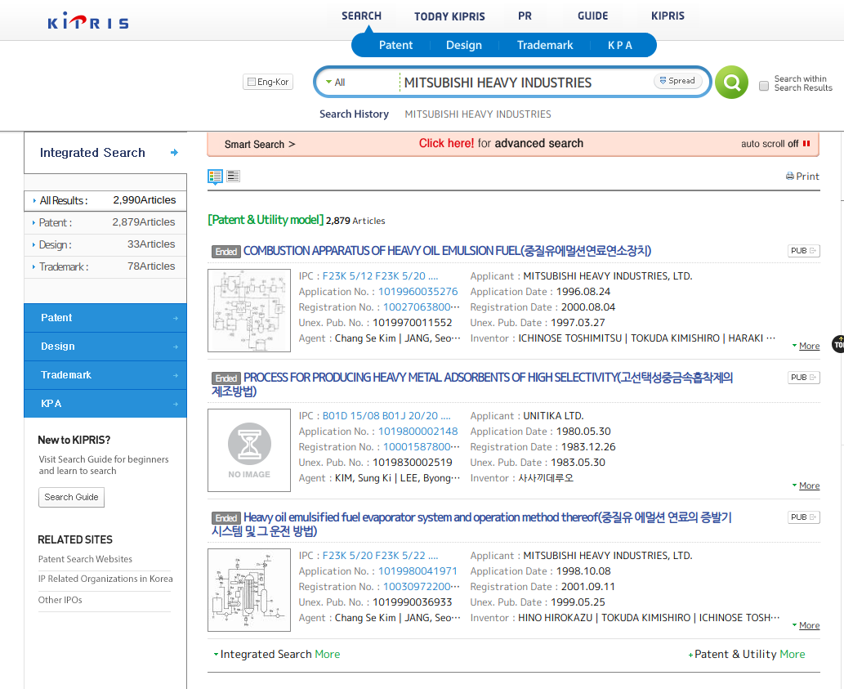The width and height of the screenshot is (844, 689).
Task: Open the All field dropdown in search box
Action: coord(336,83)
